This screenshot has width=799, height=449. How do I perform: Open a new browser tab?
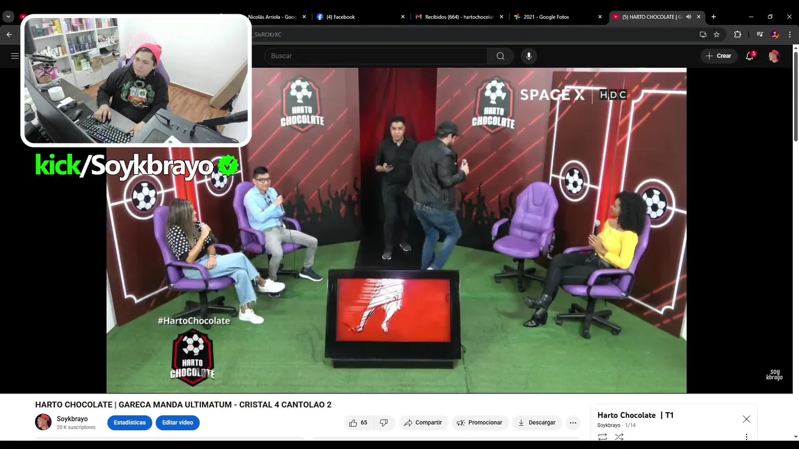click(713, 17)
